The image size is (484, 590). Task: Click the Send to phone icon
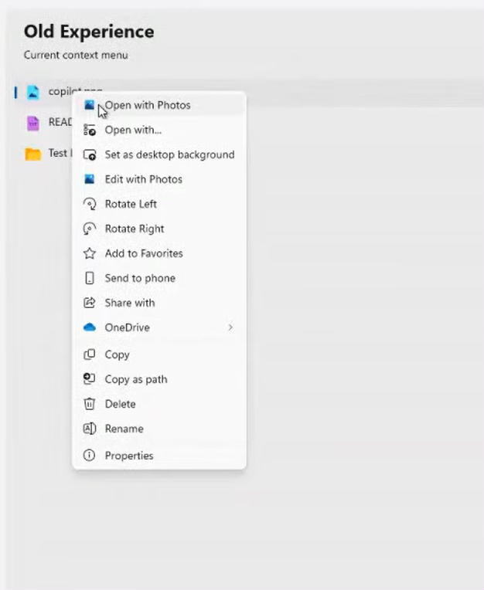90,278
